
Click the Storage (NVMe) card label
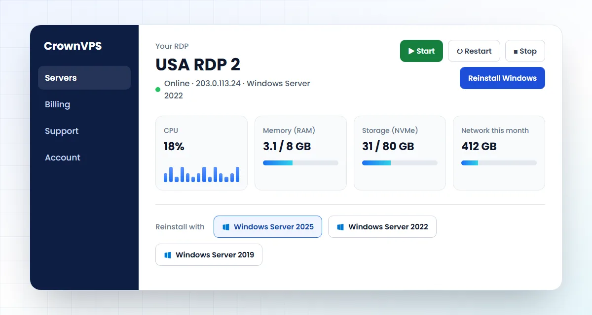pyautogui.click(x=390, y=130)
